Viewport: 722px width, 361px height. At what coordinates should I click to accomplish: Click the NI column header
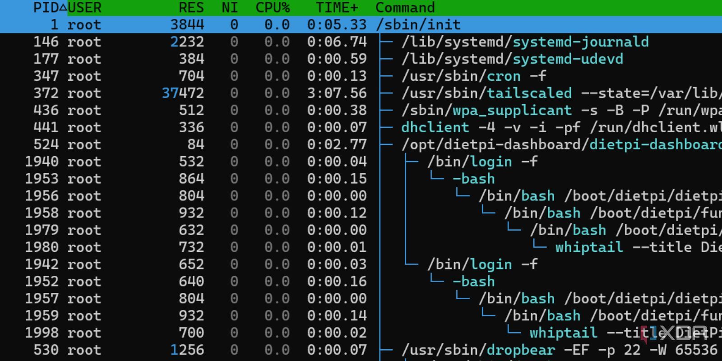(x=230, y=8)
